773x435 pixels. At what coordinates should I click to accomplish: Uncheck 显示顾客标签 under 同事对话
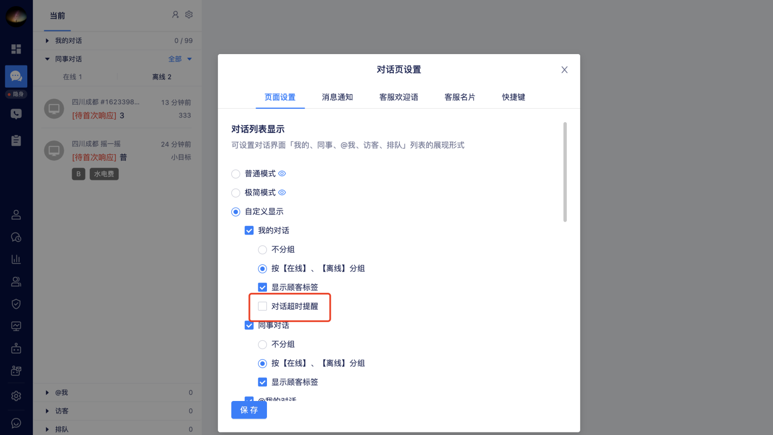click(x=262, y=382)
